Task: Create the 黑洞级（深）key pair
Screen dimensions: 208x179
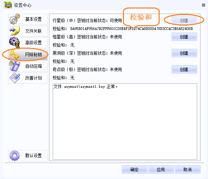Action: 184,53
